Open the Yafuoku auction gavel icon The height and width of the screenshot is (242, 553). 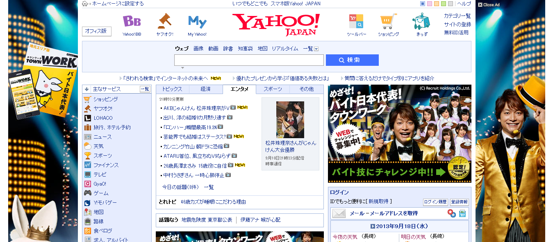click(164, 21)
